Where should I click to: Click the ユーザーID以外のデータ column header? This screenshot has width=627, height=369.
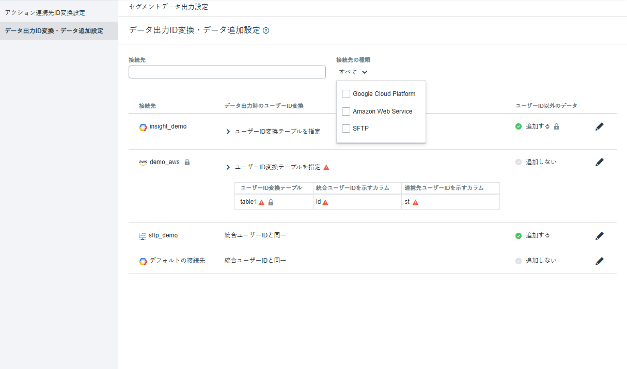coord(546,106)
